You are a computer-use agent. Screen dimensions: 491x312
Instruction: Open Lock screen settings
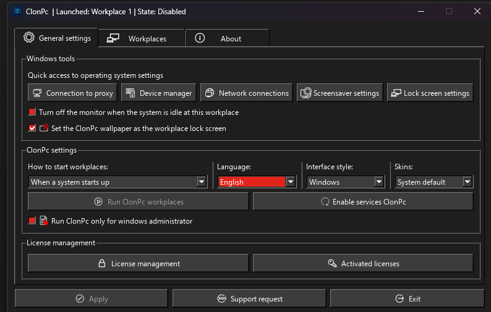click(x=430, y=93)
